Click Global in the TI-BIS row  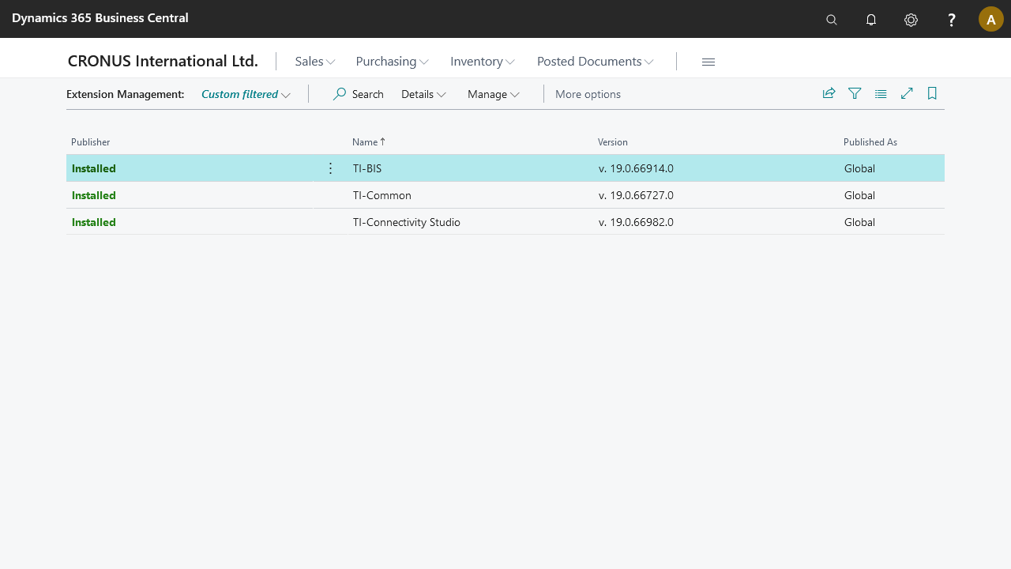(x=859, y=168)
